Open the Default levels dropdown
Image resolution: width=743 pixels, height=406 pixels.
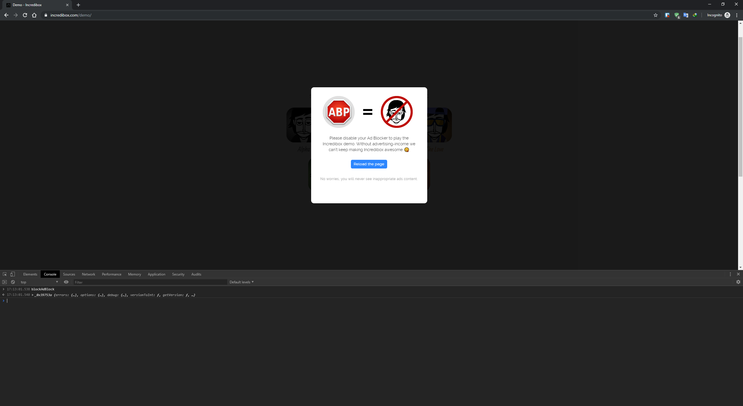point(241,282)
